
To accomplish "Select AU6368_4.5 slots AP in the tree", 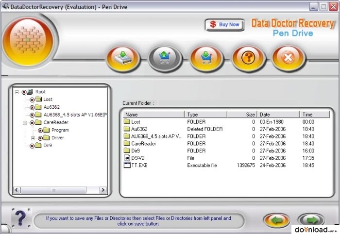I will point(75,115).
